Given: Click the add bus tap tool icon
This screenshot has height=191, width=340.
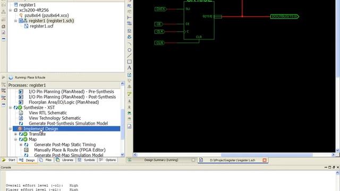Looking at the screenshot, I should [130, 18].
